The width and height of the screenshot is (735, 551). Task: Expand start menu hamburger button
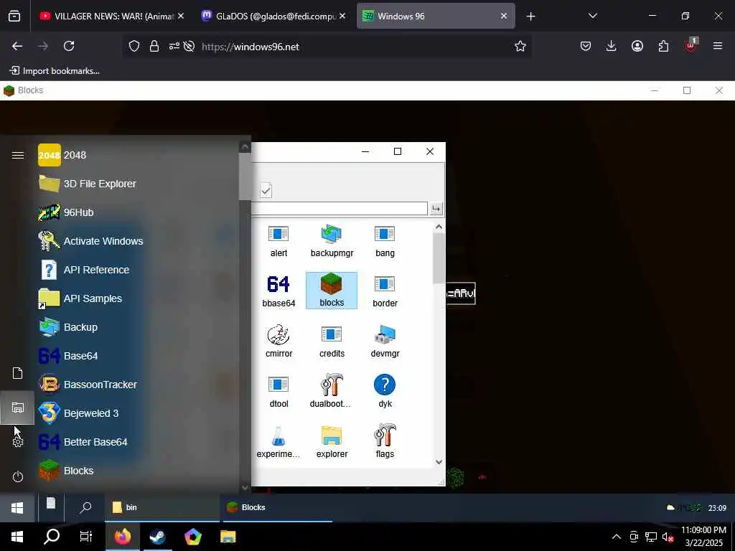click(18, 155)
